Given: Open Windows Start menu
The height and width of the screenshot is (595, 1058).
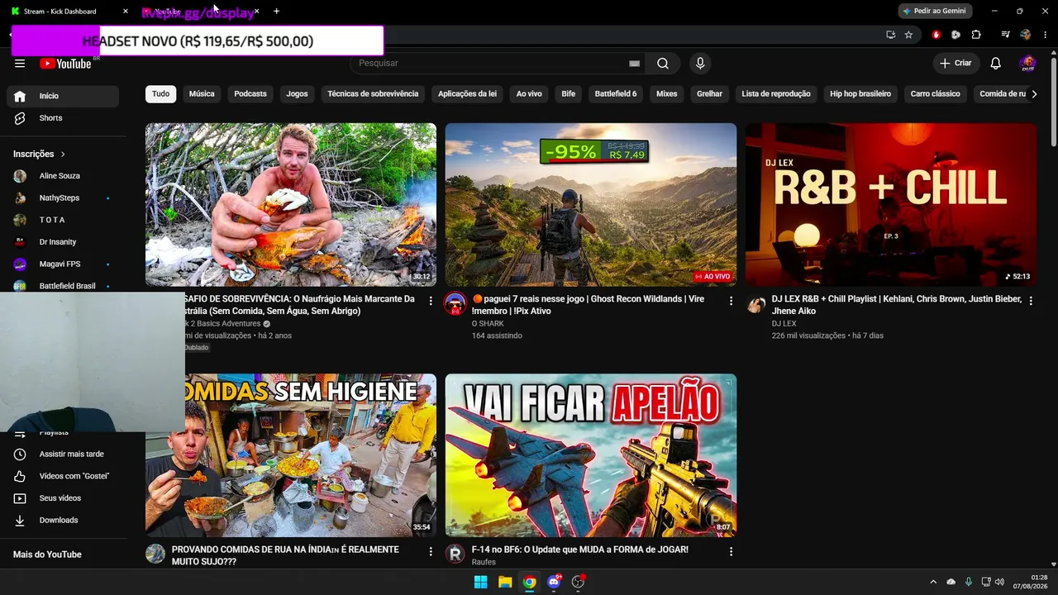Looking at the screenshot, I should tap(480, 582).
